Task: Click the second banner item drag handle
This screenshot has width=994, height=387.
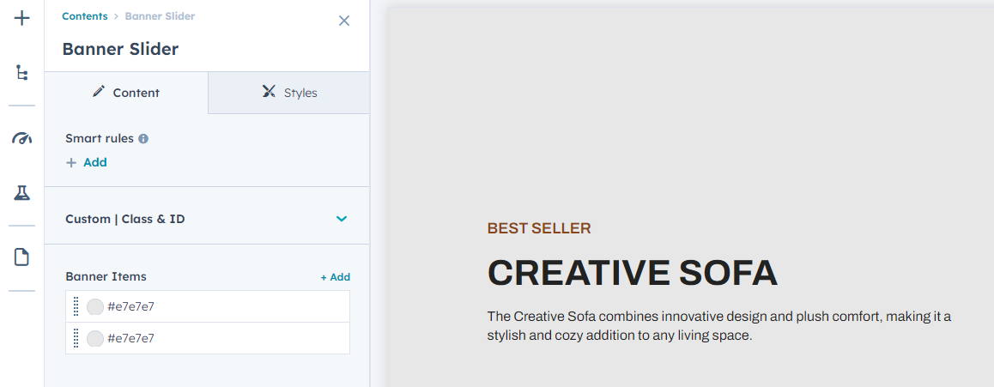Action: click(76, 338)
